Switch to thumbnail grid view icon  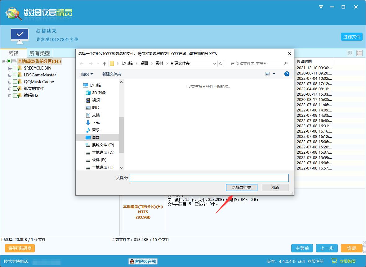(x=350, y=53)
